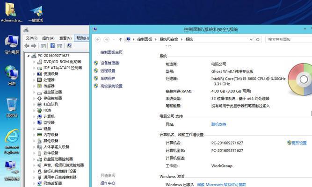Click the refresh button in address bar
The image size is (312, 187).
[x=258, y=39]
